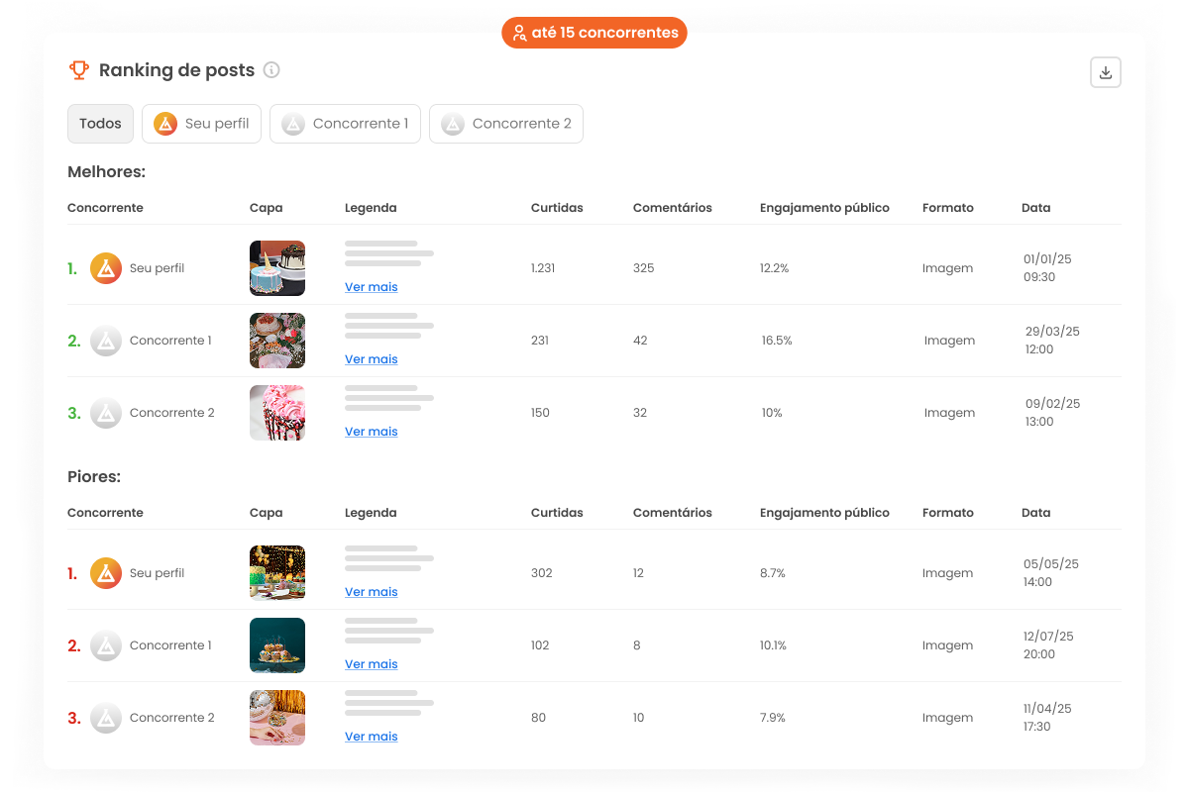
Task: Click the trophy icon in the header
Action: click(x=79, y=70)
